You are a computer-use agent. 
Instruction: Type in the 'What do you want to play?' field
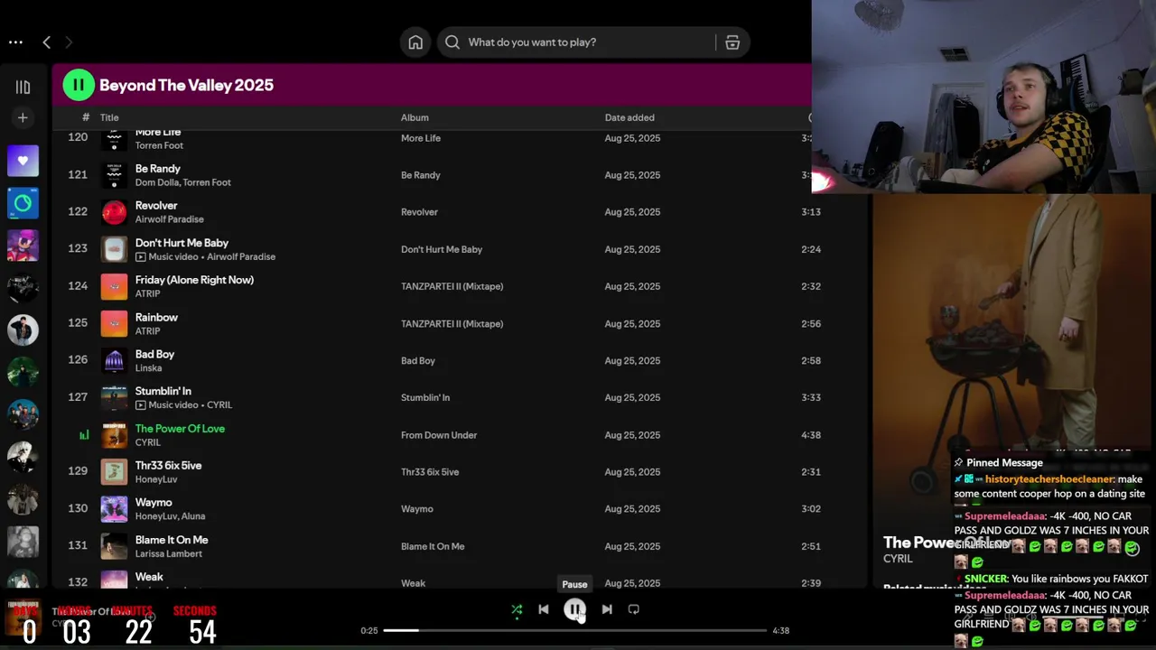coord(590,42)
